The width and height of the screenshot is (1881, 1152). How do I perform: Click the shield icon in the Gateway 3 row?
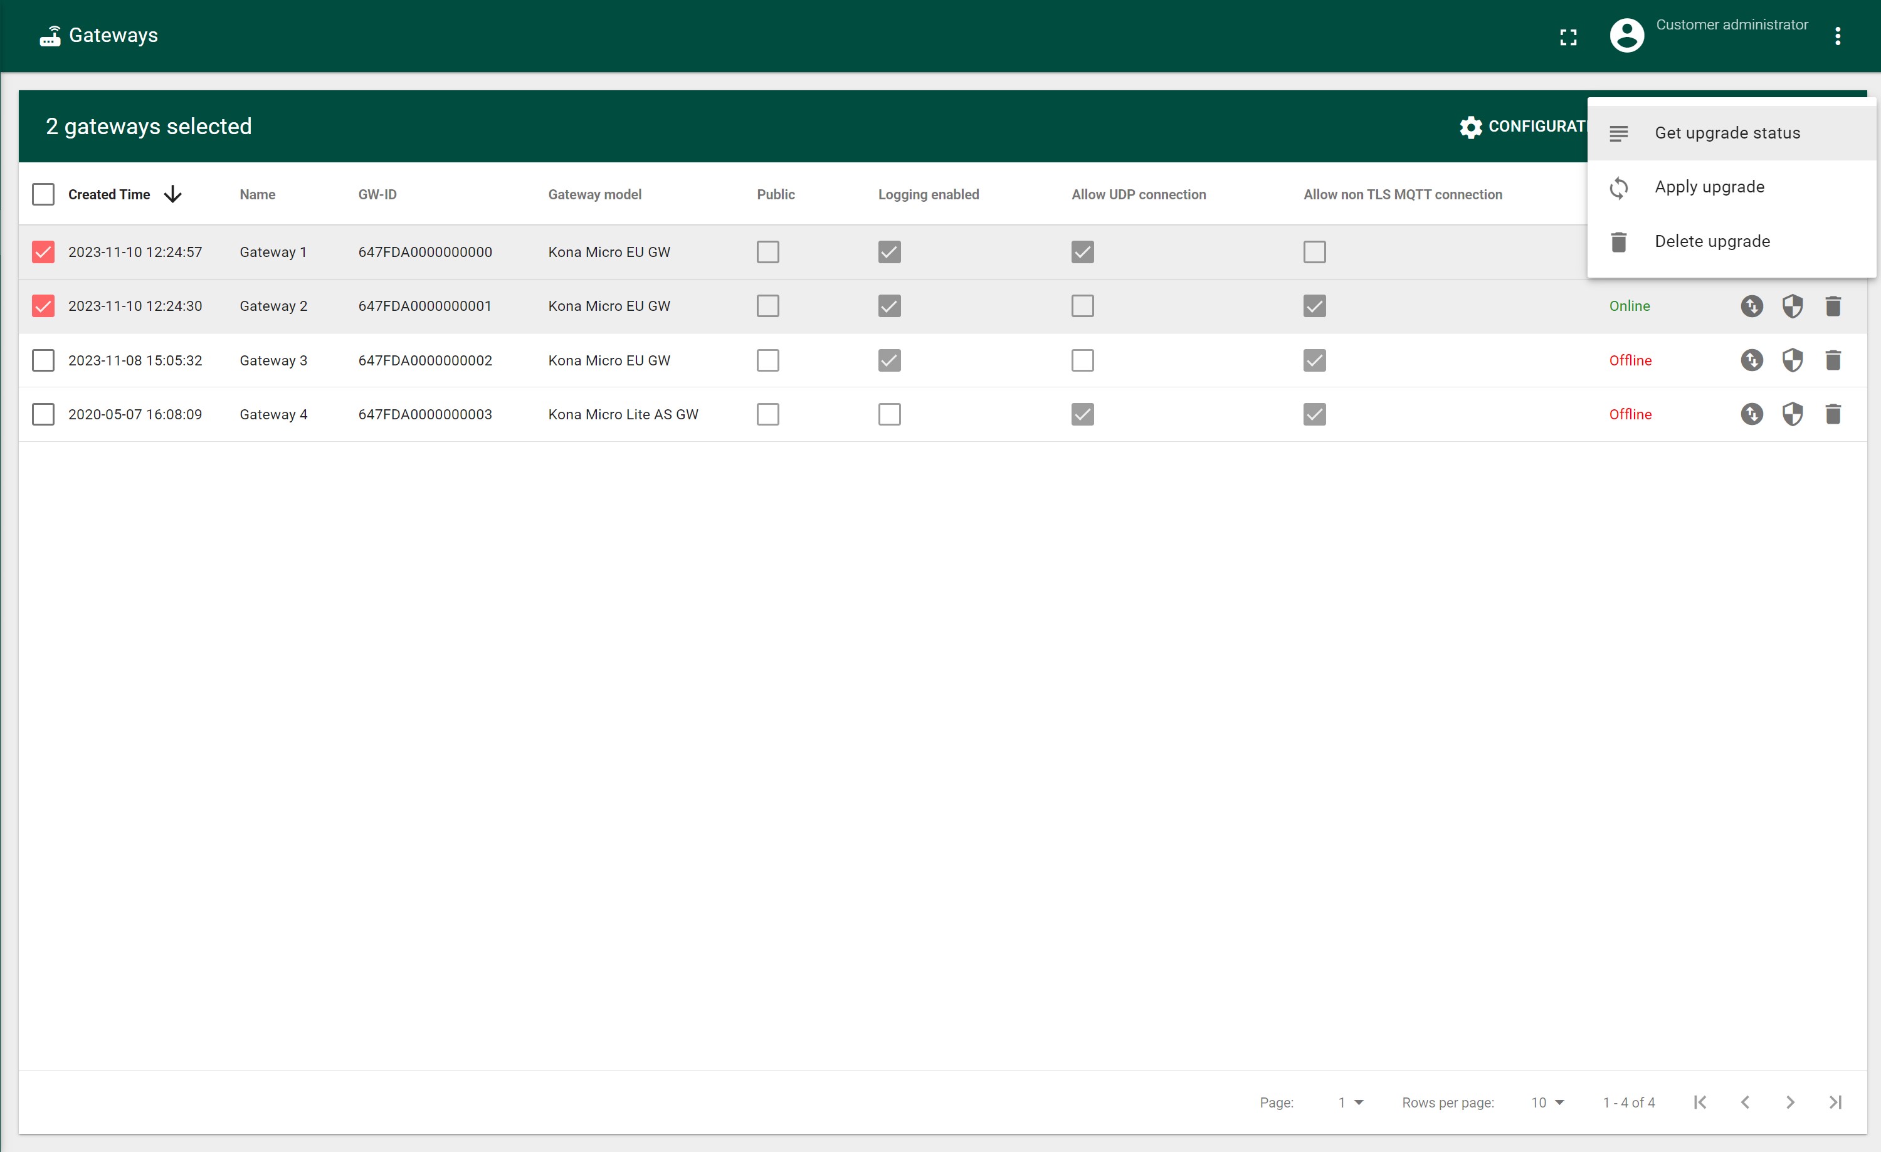[1792, 360]
